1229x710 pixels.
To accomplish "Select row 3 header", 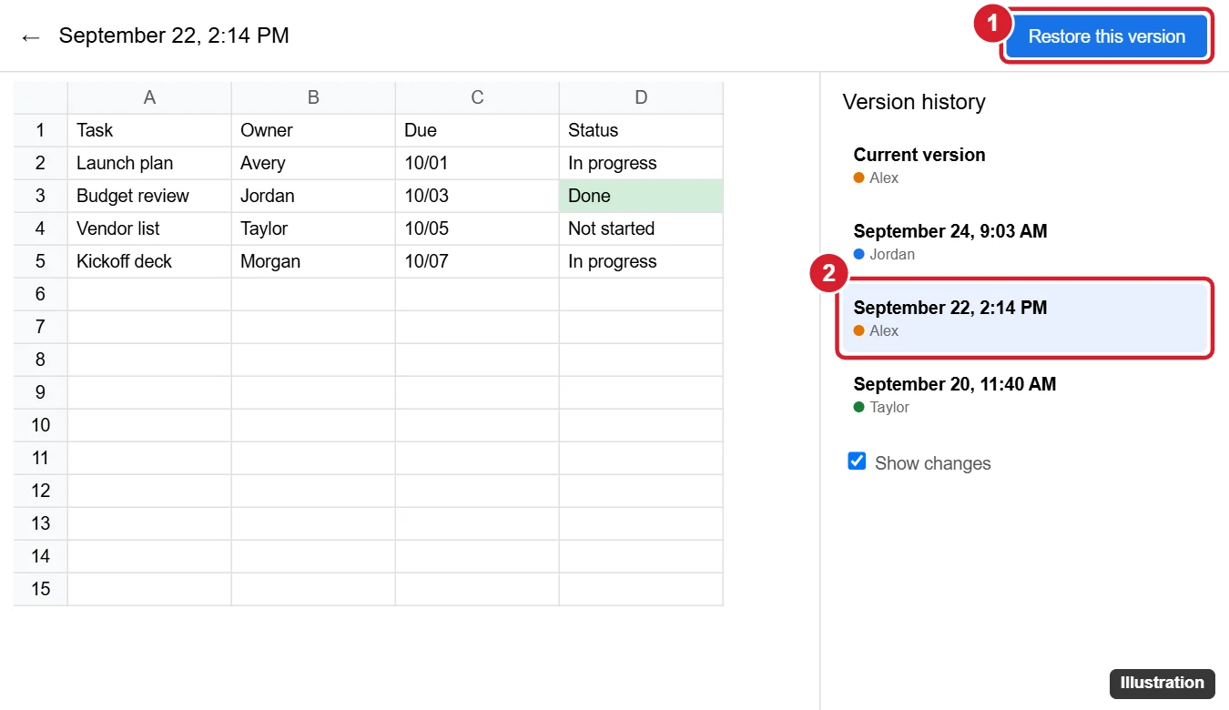I will click(40, 196).
